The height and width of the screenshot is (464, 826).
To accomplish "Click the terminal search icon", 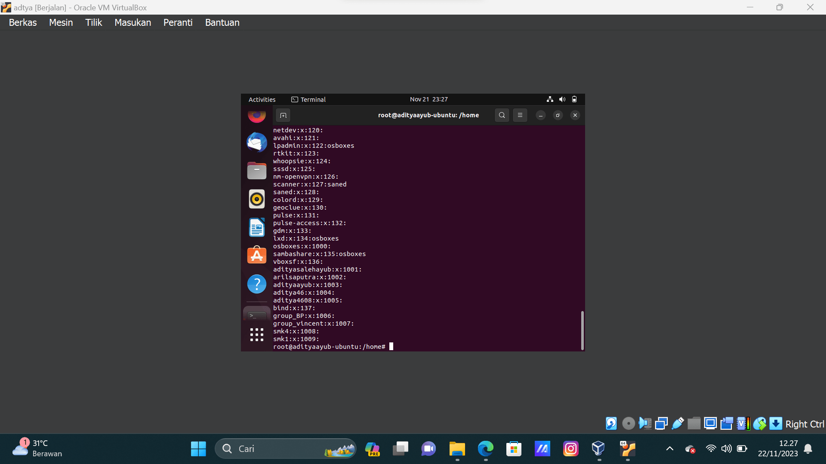I will tap(502, 115).
